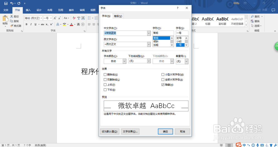Viewport: 278px width, 147px height.
Task: Click the Paste (粘贴) clipboard icon
Action: tap(5, 19)
